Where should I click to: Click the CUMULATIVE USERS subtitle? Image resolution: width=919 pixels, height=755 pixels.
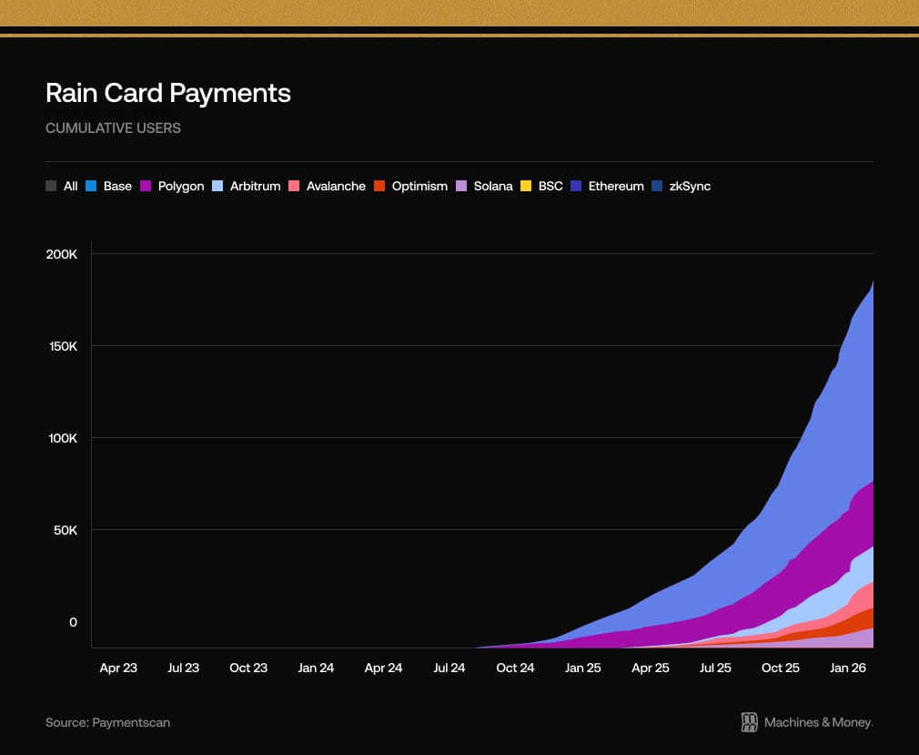click(x=113, y=128)
